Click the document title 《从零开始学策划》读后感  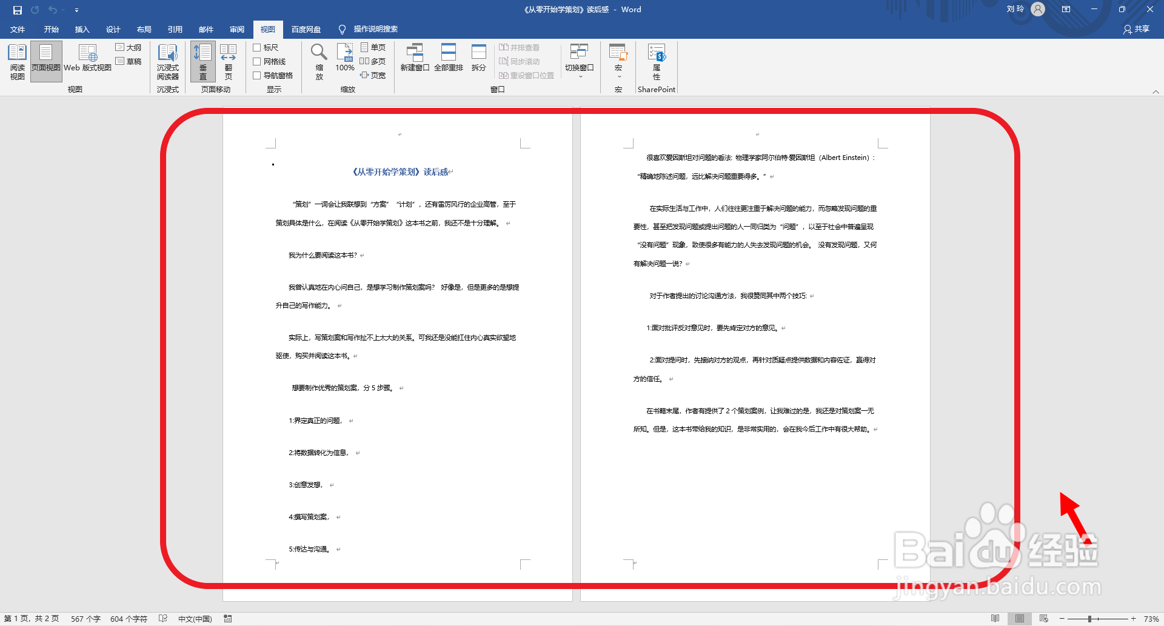(x=400, y=172)
